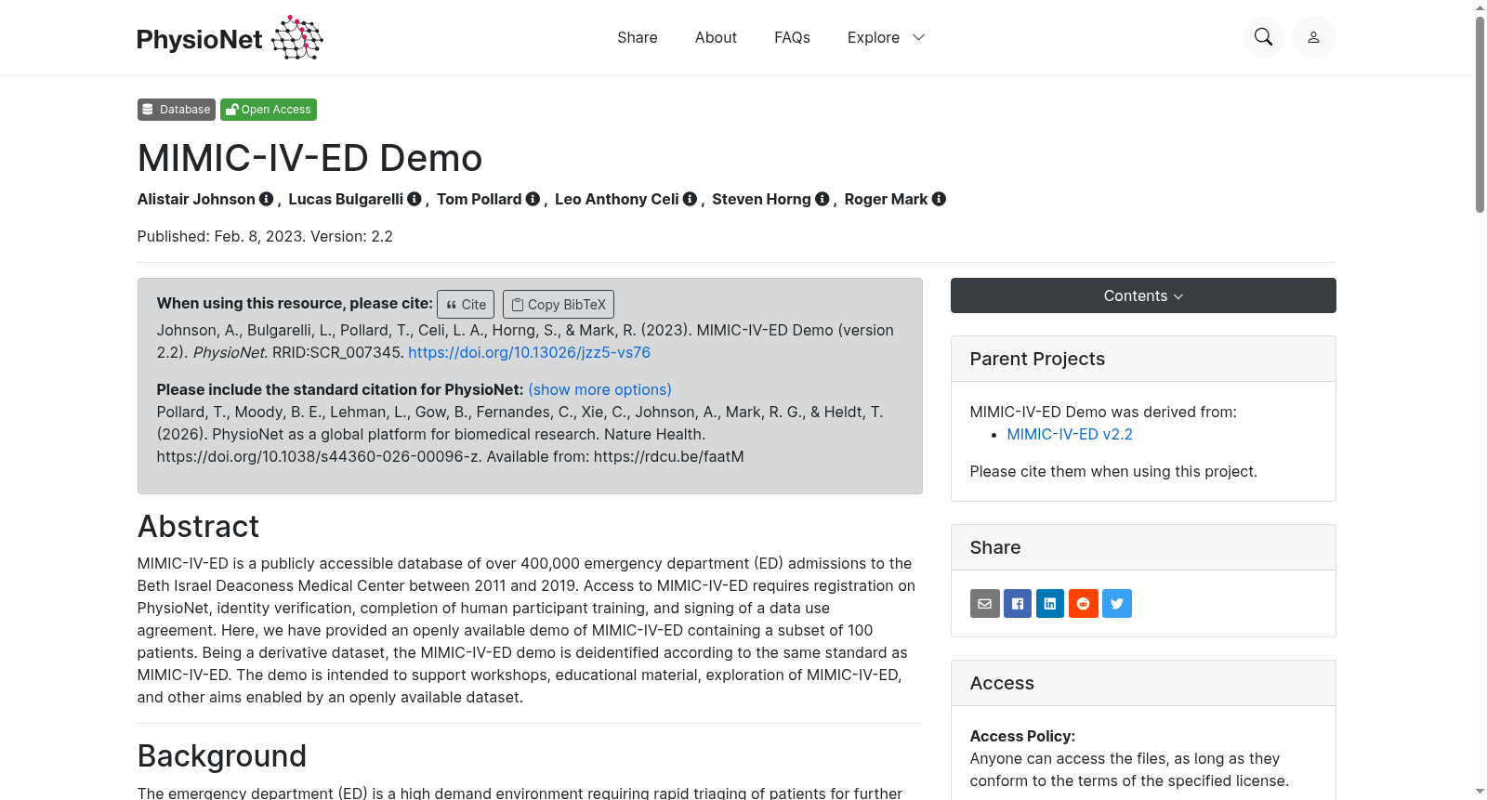Expand the Explore dropdown menu
Image resolution: width=1487 pixels, height=800 pixels.
pos(886,37)
